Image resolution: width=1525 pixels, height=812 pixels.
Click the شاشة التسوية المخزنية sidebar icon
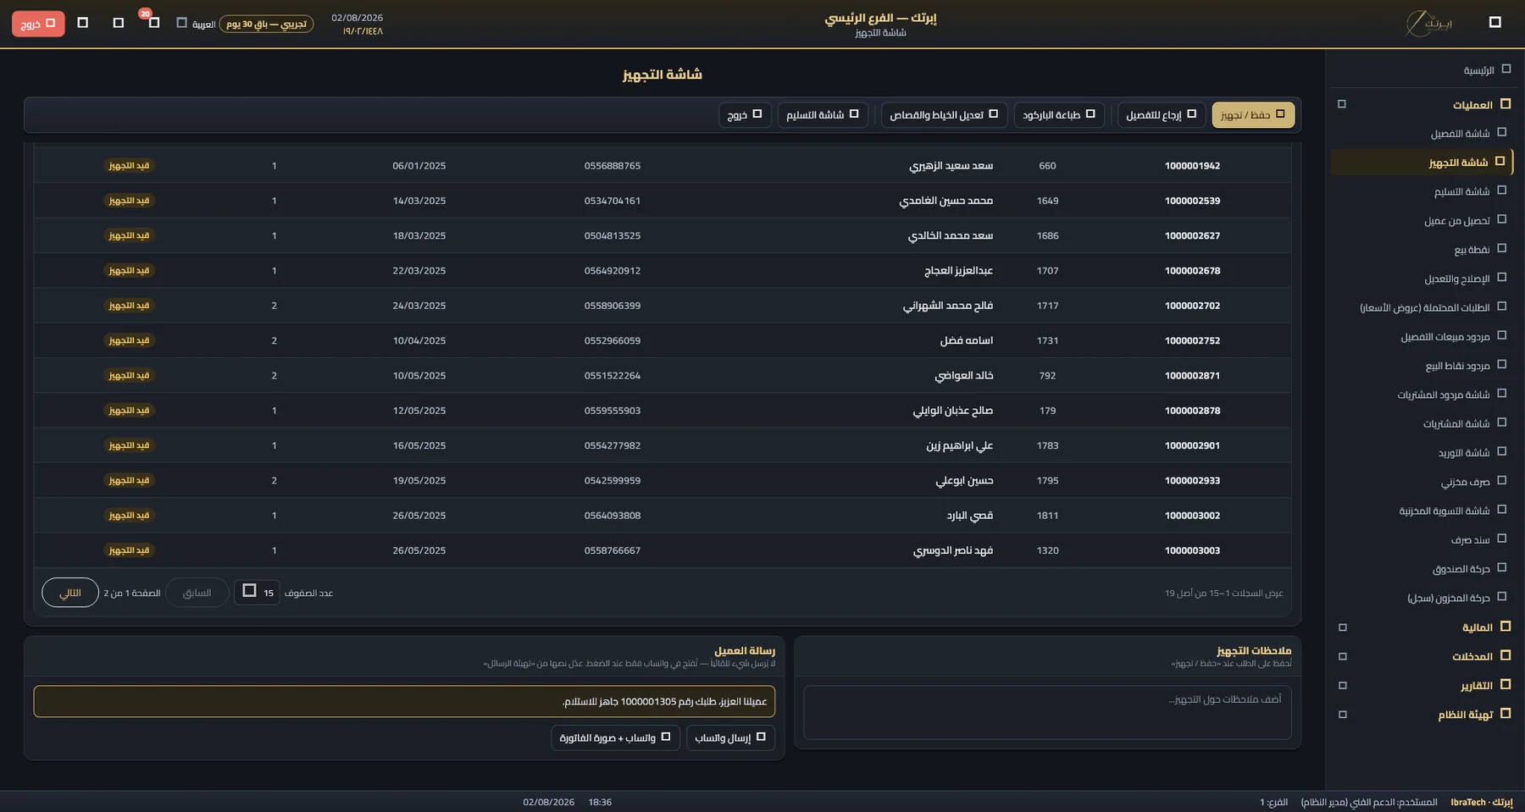click(1501, 511)
